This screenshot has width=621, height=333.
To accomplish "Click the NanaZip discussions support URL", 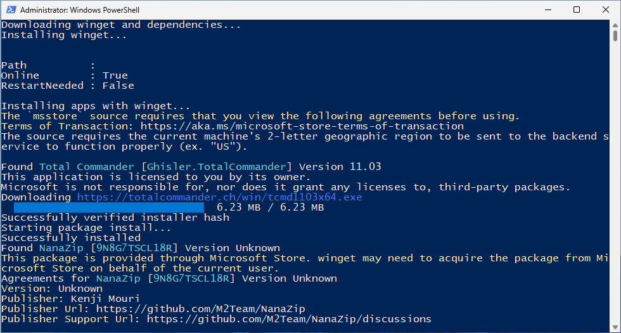I will 289,318.
